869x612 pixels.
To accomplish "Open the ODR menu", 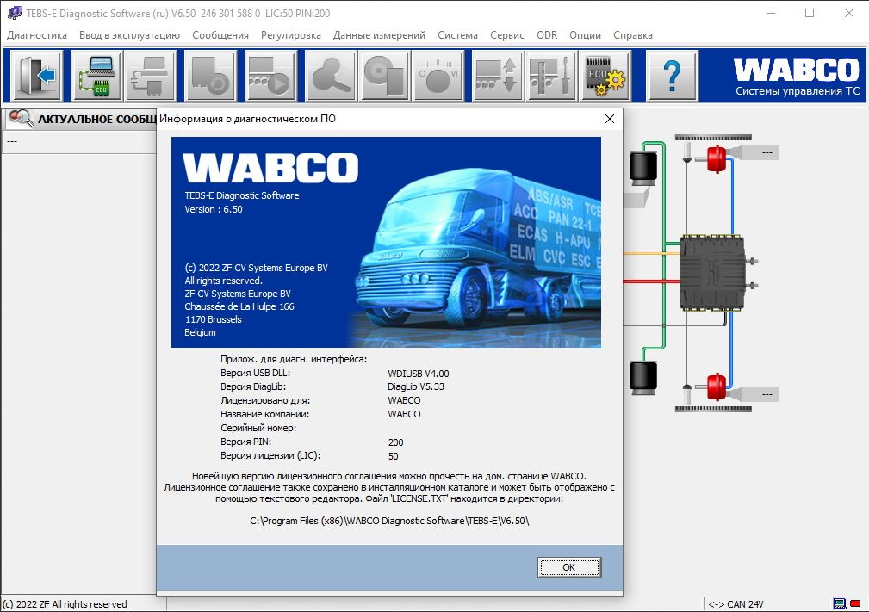I will click(547, 35).
